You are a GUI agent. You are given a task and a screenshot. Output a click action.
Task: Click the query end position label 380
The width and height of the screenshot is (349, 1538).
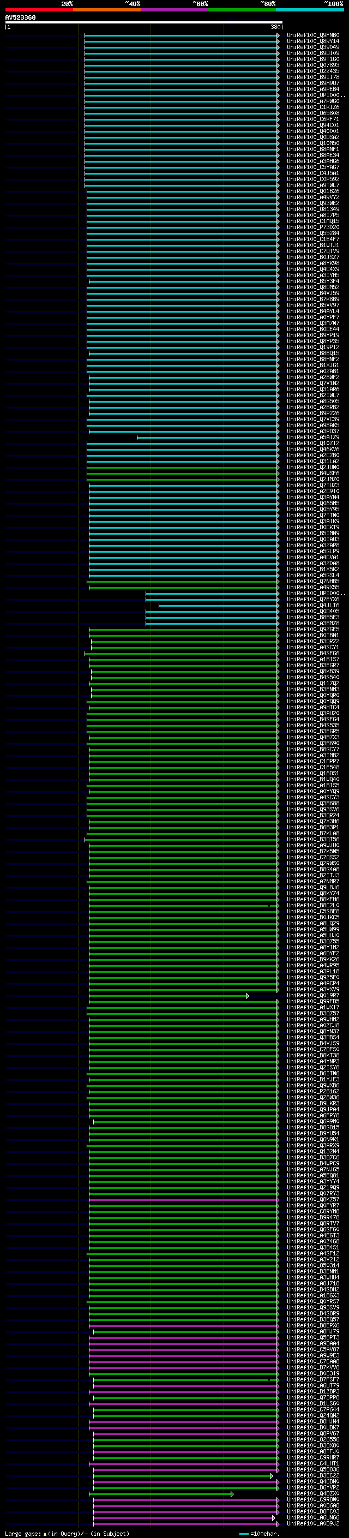275,27
